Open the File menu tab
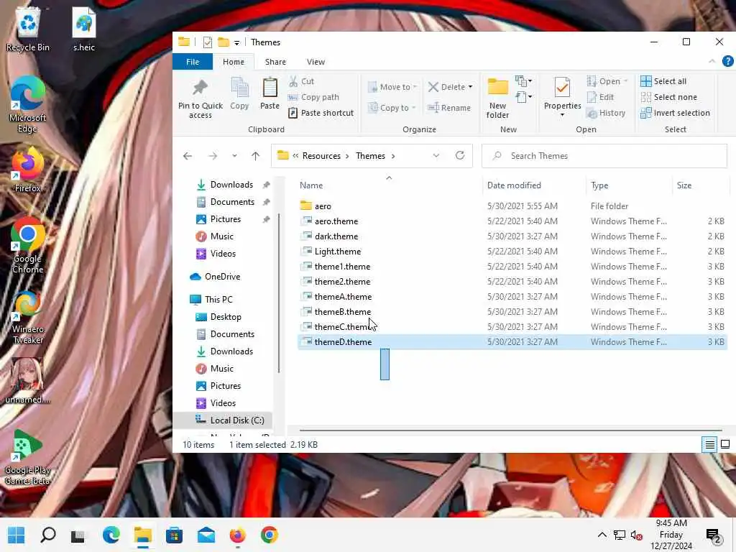Viewport: 736px width, 552px height. (x=193, y=62)
